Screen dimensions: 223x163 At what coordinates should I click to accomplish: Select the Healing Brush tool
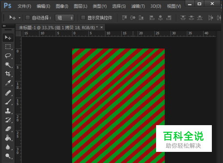point(8,93)
